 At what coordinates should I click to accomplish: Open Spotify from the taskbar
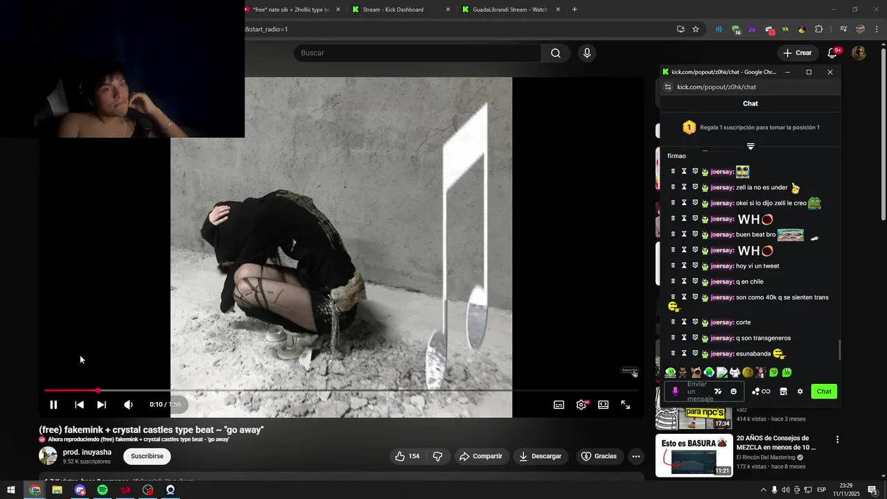[x=103, y=490]
